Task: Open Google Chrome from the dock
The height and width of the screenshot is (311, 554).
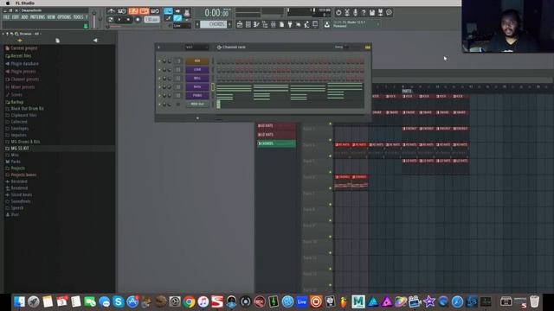Action: (x=189, y=301)
